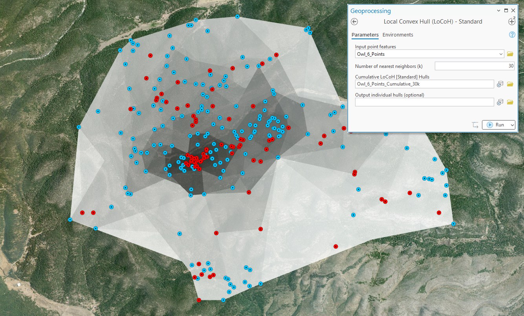Viewport: 524px width, 316px height.
Task: Expand the Input point features dropdown
Action: tap(500, 54)
